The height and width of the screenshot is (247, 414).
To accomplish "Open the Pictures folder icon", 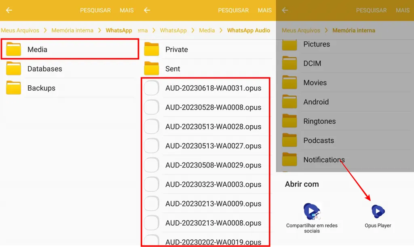I will tap(289, 45).
